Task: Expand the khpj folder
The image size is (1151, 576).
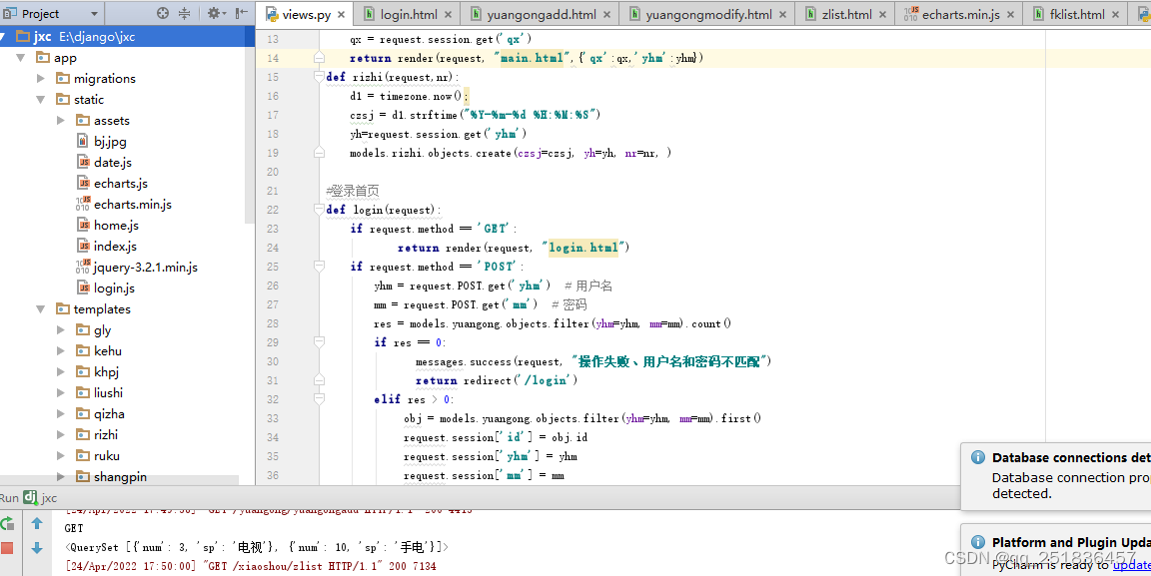Action: (61, 372)
